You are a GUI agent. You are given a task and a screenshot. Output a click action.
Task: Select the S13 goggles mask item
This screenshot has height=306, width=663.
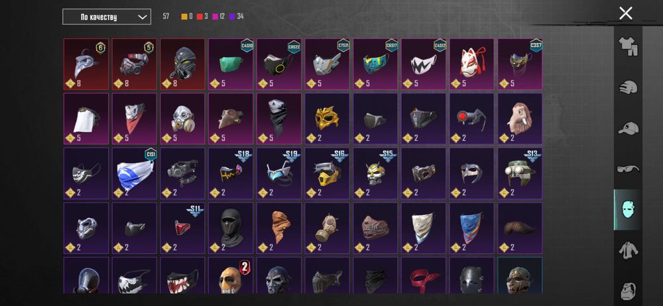coord(520,174)
